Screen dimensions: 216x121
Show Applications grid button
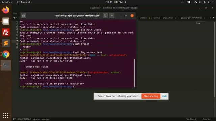(6, 115)
